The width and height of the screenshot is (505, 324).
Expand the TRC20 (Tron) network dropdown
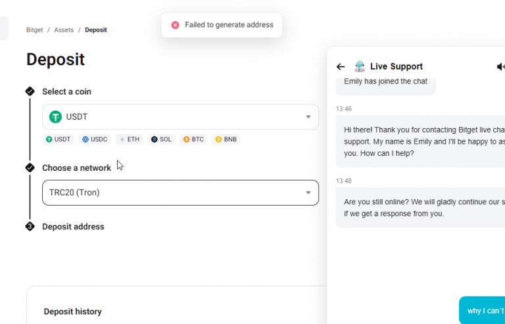180,193
